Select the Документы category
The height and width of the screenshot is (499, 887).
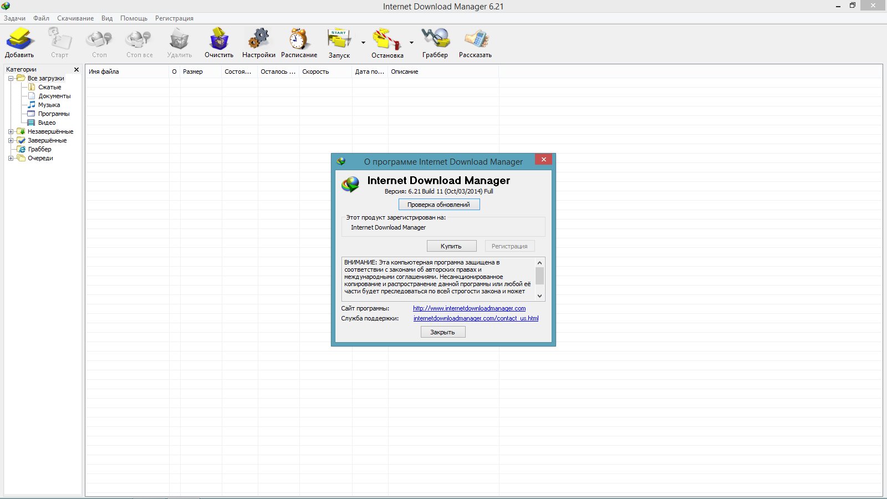point(54,96)
